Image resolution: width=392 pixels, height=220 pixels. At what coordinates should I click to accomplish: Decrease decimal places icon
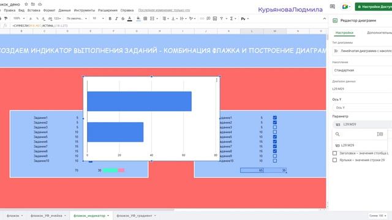[x=43, y=18]
